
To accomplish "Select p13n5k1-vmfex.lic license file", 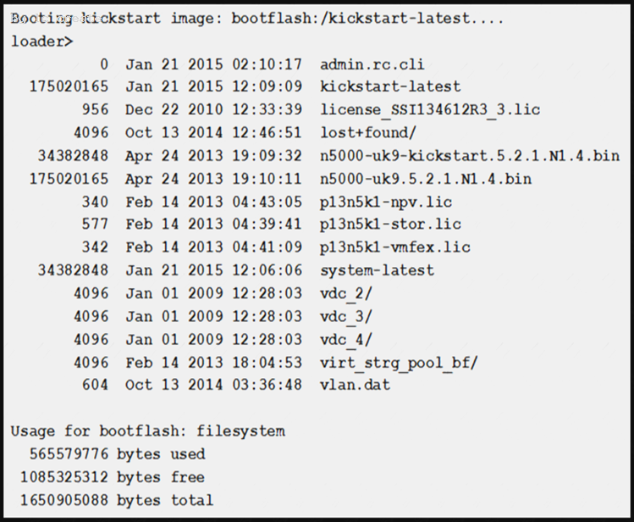I will pos(395,247).
